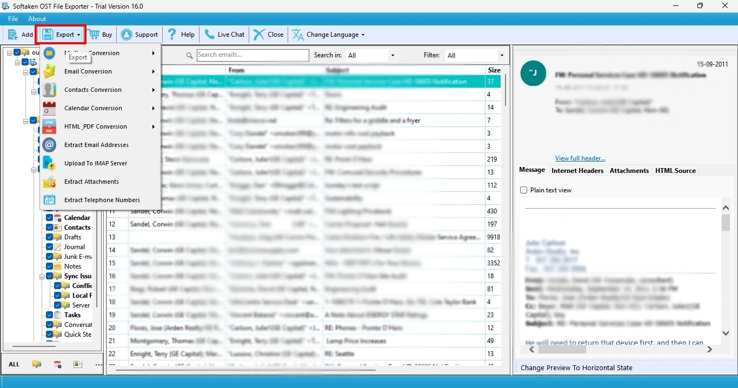Click the Add file toolbar icon
The height and width of the screenshot is (388, 738).
pos(13,35)
